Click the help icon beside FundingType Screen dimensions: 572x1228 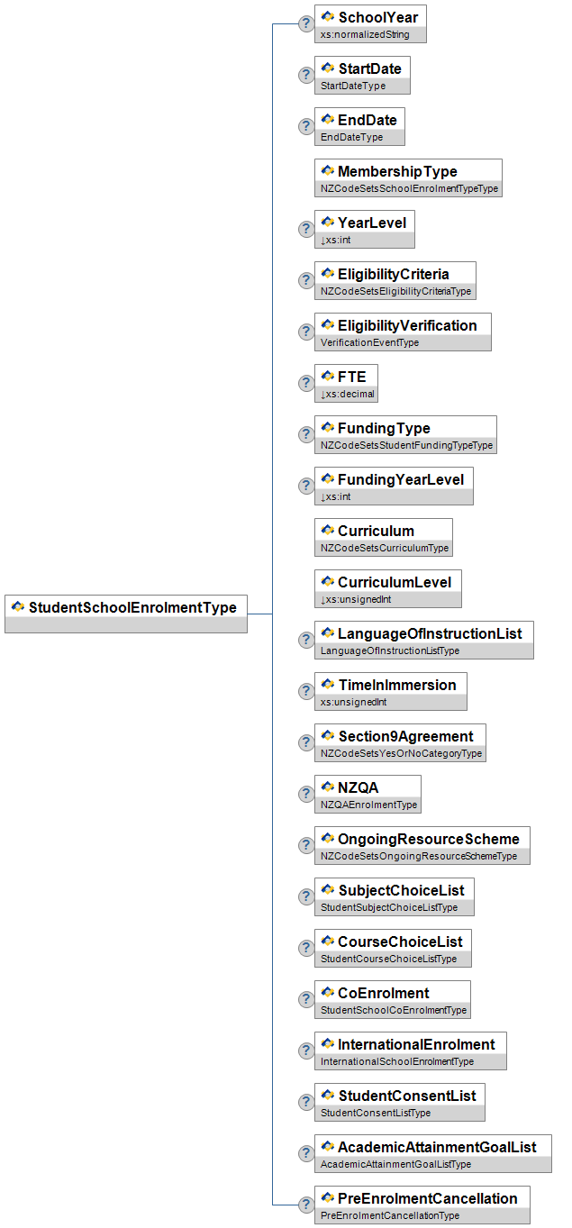[x=306, y=434]
